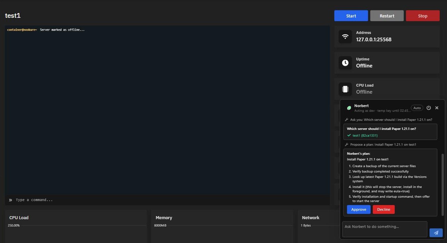Click the wifi icon beside Address
The height and width of the screenshot is (243, 447).
point(345,37)
